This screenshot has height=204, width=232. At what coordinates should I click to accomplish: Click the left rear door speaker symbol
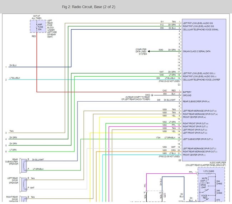click(x=24, y=184)
